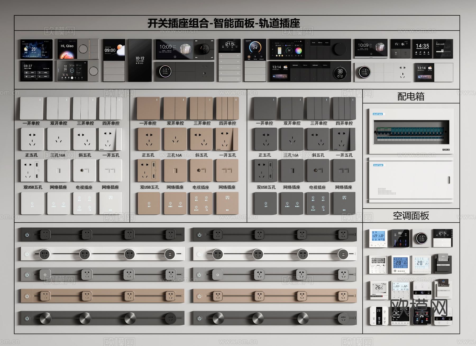This screenshot has width=476, height=346.
Task: Tap white four-light touch switch panel
Action: click(x=84, y=203)
